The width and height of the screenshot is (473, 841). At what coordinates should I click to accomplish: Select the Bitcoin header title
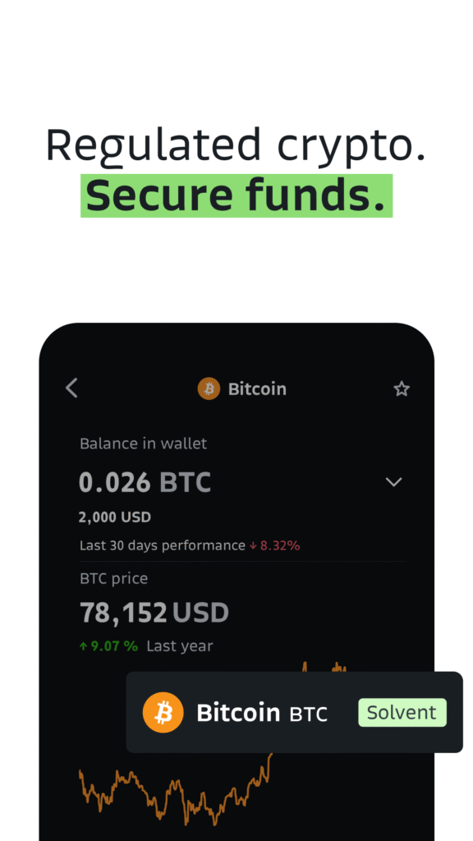pyautogui.click(x=257, y=388)
